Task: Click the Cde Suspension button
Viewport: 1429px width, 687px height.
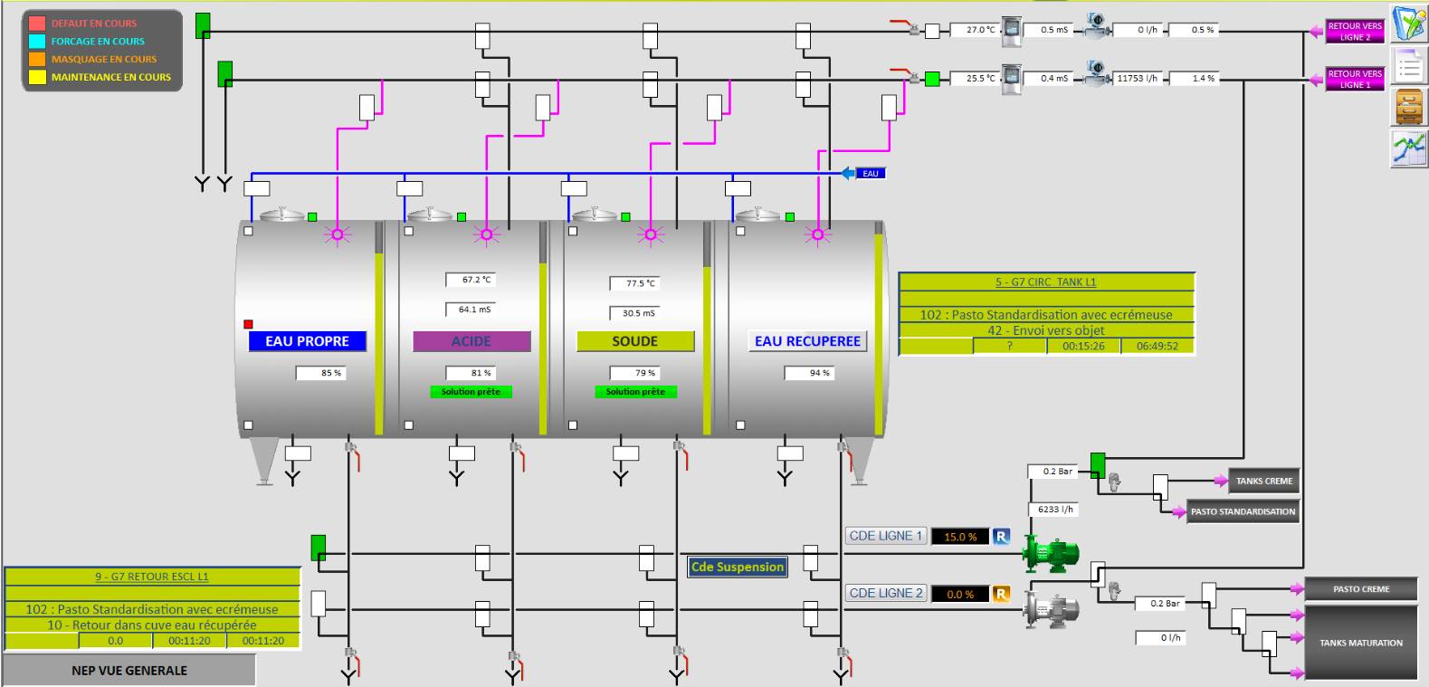Action: pyautogui.click(x=738, y=568)
